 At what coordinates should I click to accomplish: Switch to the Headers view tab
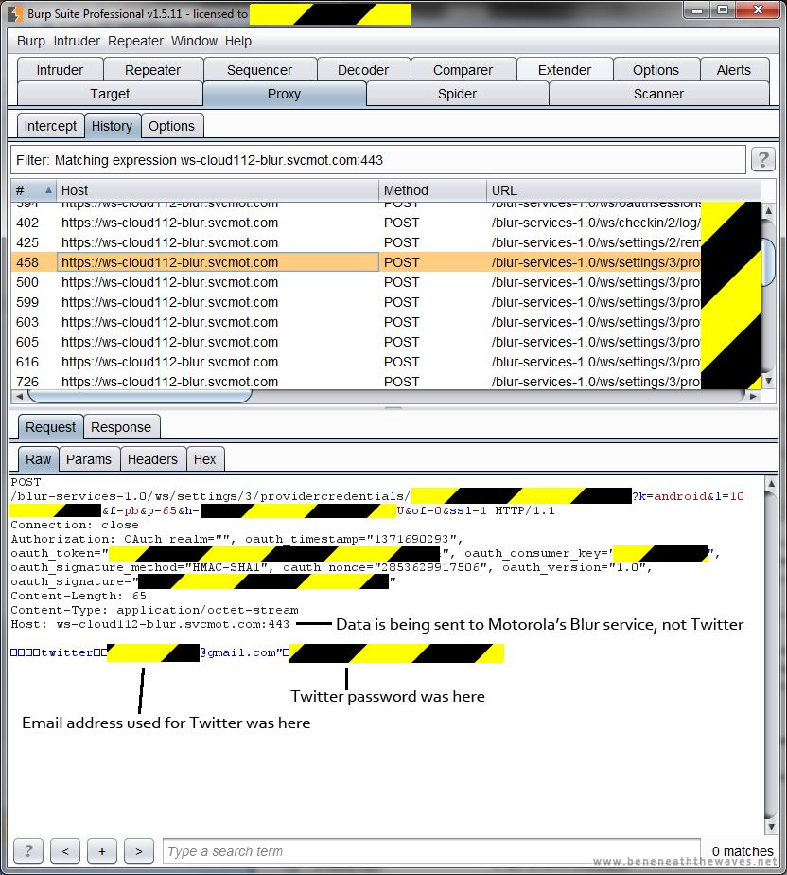point(152,459)
